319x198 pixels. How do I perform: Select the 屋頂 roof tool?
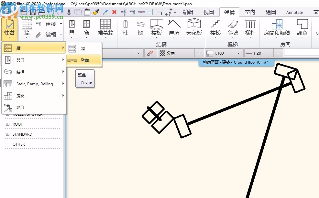pyautogui.click(x=174, y=28)
